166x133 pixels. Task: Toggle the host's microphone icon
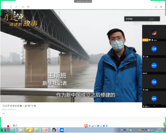coord(152,40)
